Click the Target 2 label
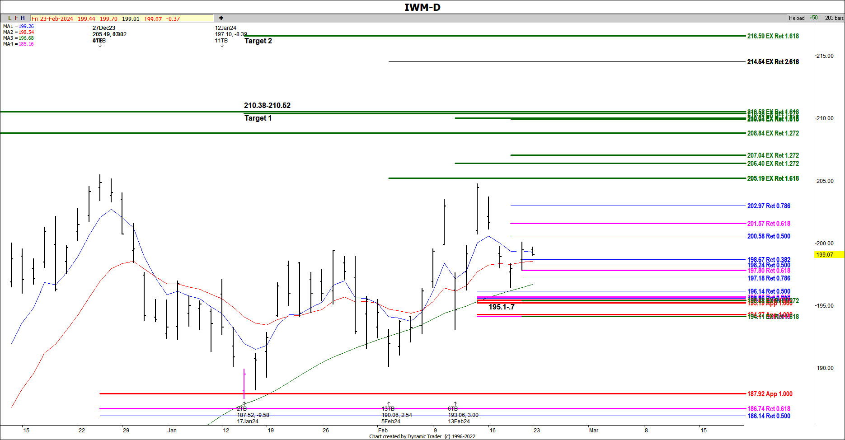Viewport: 845px width, 440px height. pyautogui.click(x=258, y=41)
